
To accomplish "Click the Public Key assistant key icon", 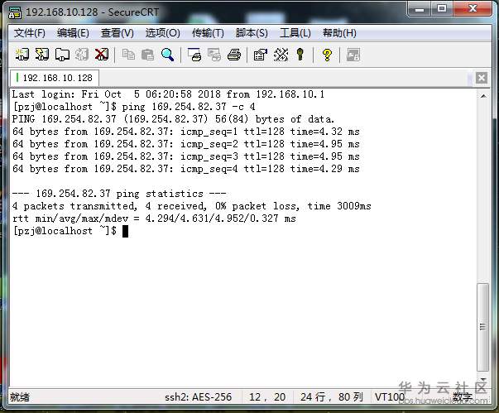I will pyautogui.click(x=300, y=55).
